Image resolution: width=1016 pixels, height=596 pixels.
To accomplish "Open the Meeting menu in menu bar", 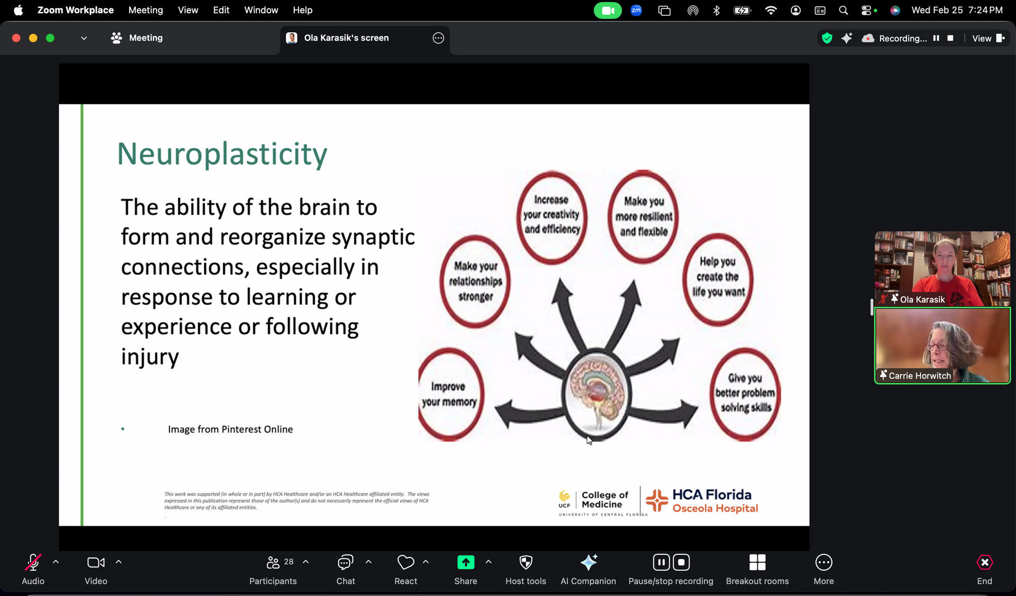I will tap(146, 10).
